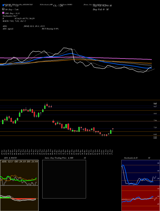
Task: Open the empty intraday trading price panel
Action: click(64, 179)
